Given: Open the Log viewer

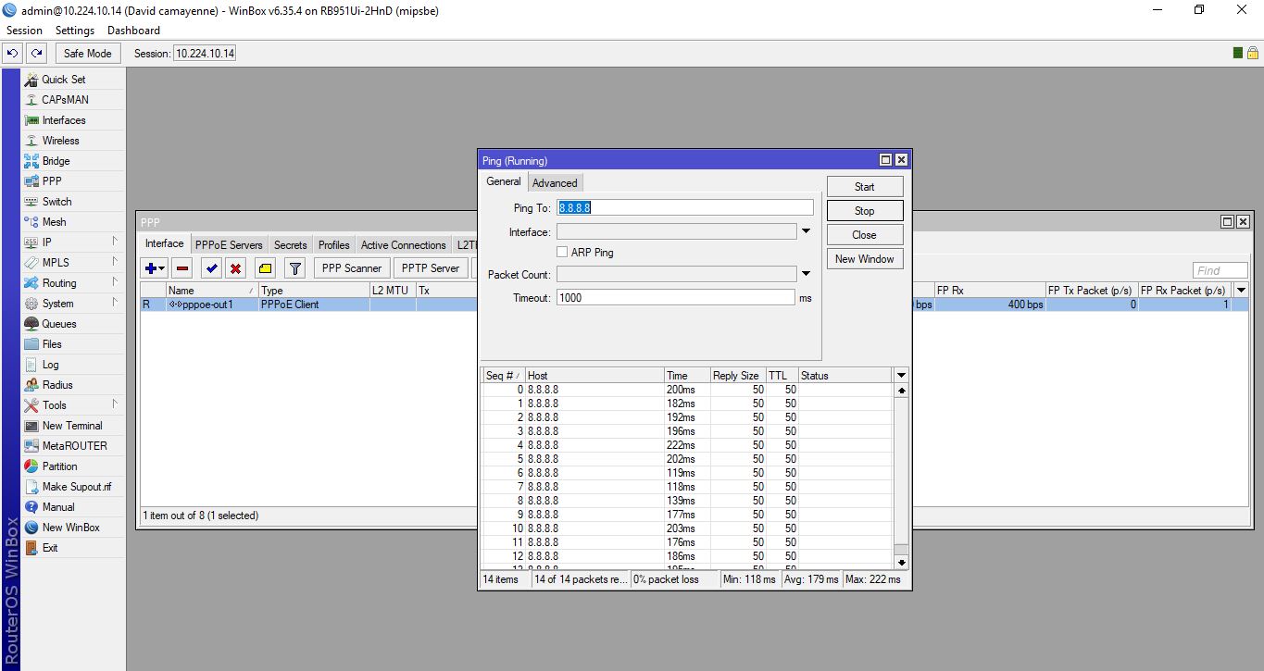Looking at the screenshot, I should [x=50, y=365].
